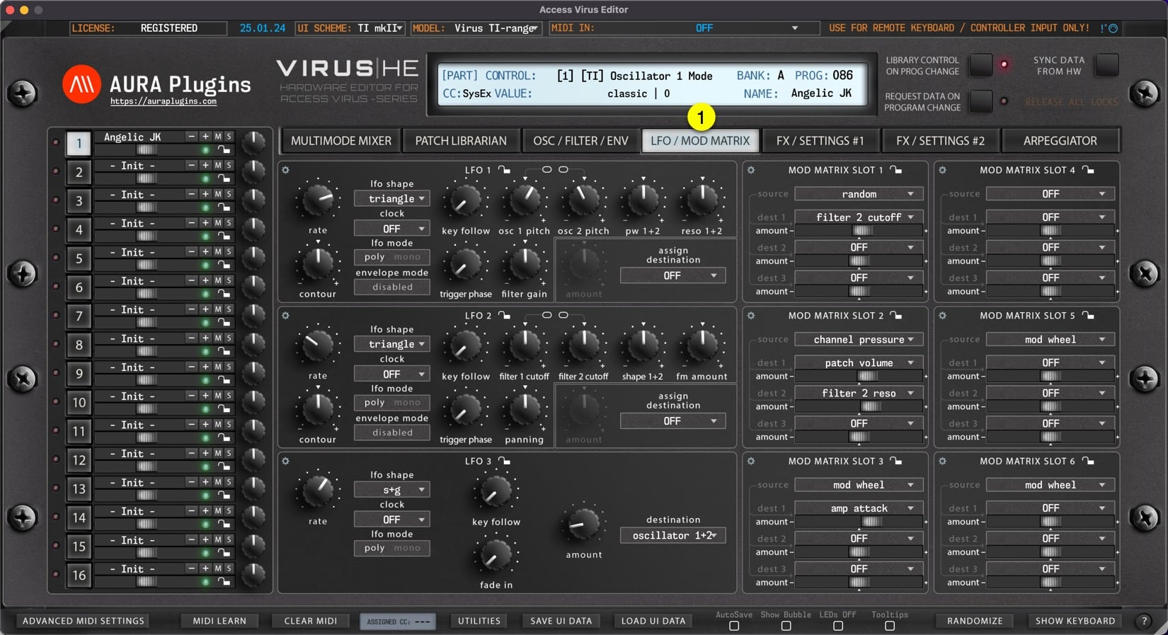
Task: Click Mod Matrix Slot 1 dest 1 amount slider
Action: (860, 231)
